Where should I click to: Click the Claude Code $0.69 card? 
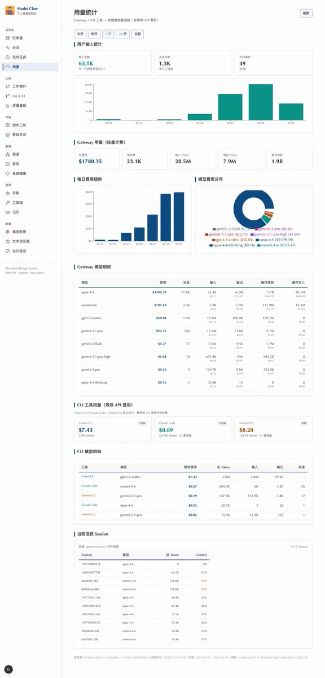pyautogui.click(x=193, y=429)
